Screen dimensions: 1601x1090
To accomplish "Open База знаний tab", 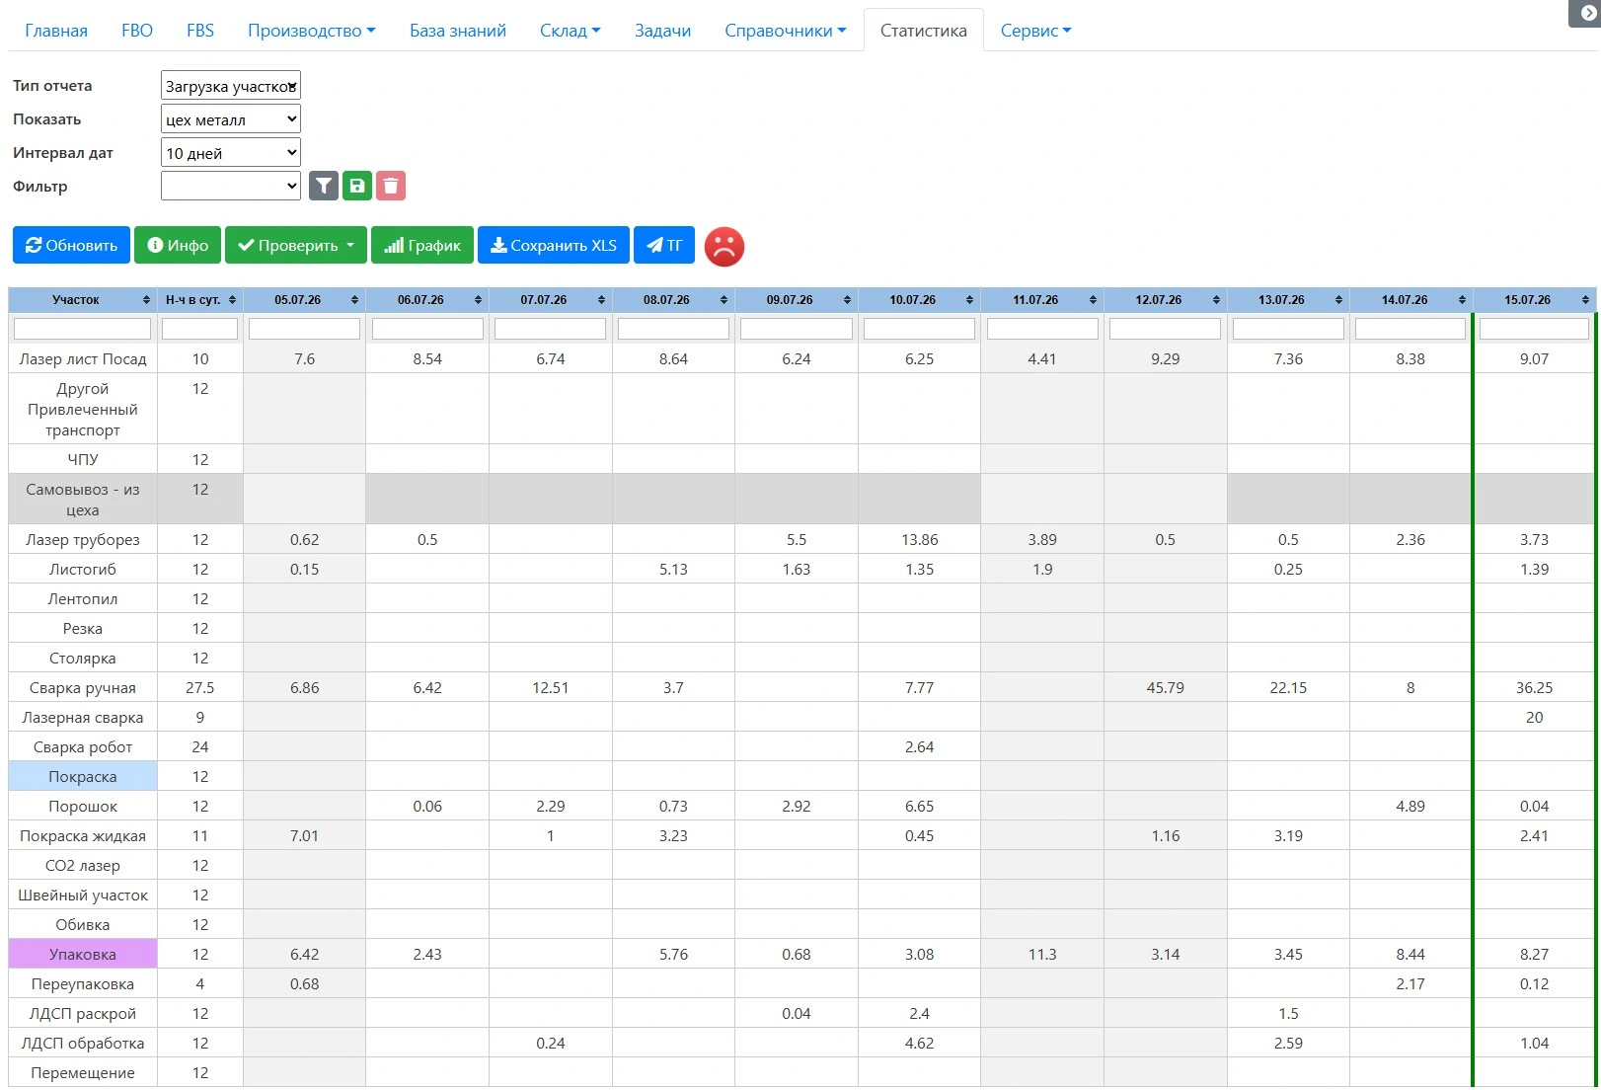I will tap(458, 31).
